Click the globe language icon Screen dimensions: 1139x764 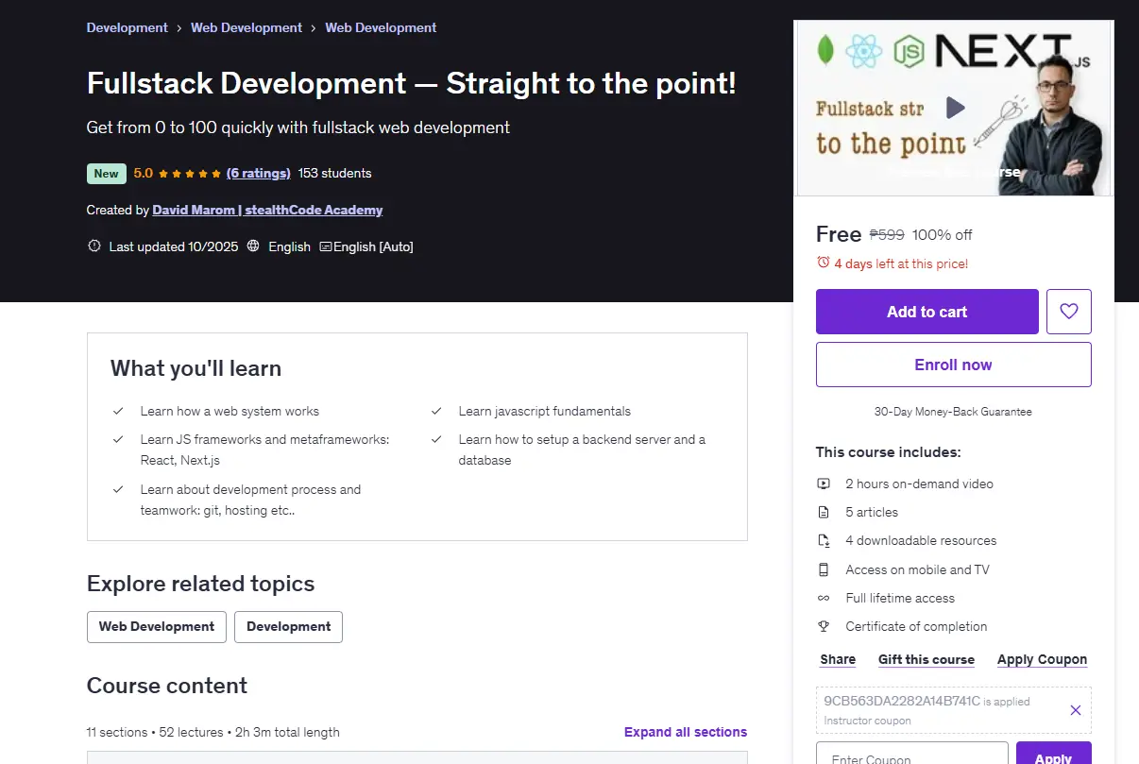click(253, 246)
